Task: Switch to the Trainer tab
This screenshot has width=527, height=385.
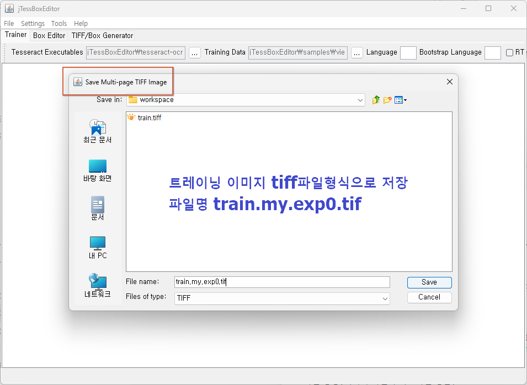Action: tap(15, 35)
